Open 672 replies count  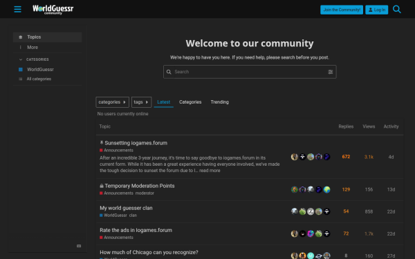click(x=346, y=157)
